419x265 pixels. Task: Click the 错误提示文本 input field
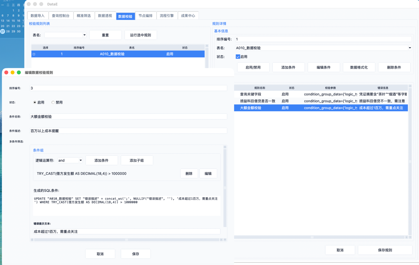(126, 232)
